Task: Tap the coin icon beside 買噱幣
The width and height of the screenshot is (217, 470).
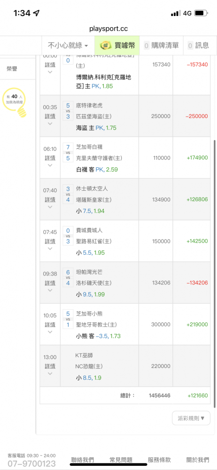Action: pos(106,46)
